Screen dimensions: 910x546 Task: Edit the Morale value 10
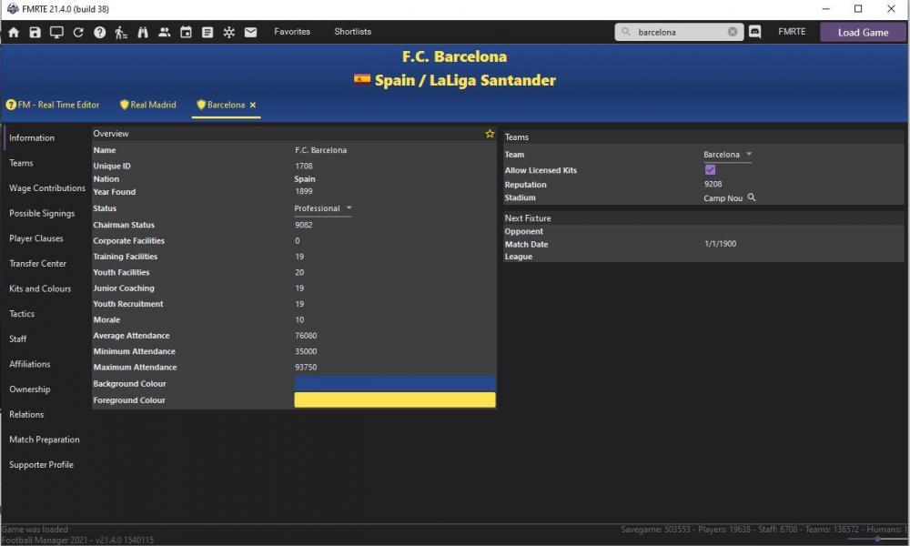pyautogui.click(x=299, y=319)
